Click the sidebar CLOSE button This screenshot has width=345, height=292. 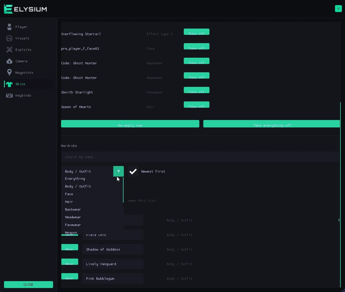tap(29, 285)
